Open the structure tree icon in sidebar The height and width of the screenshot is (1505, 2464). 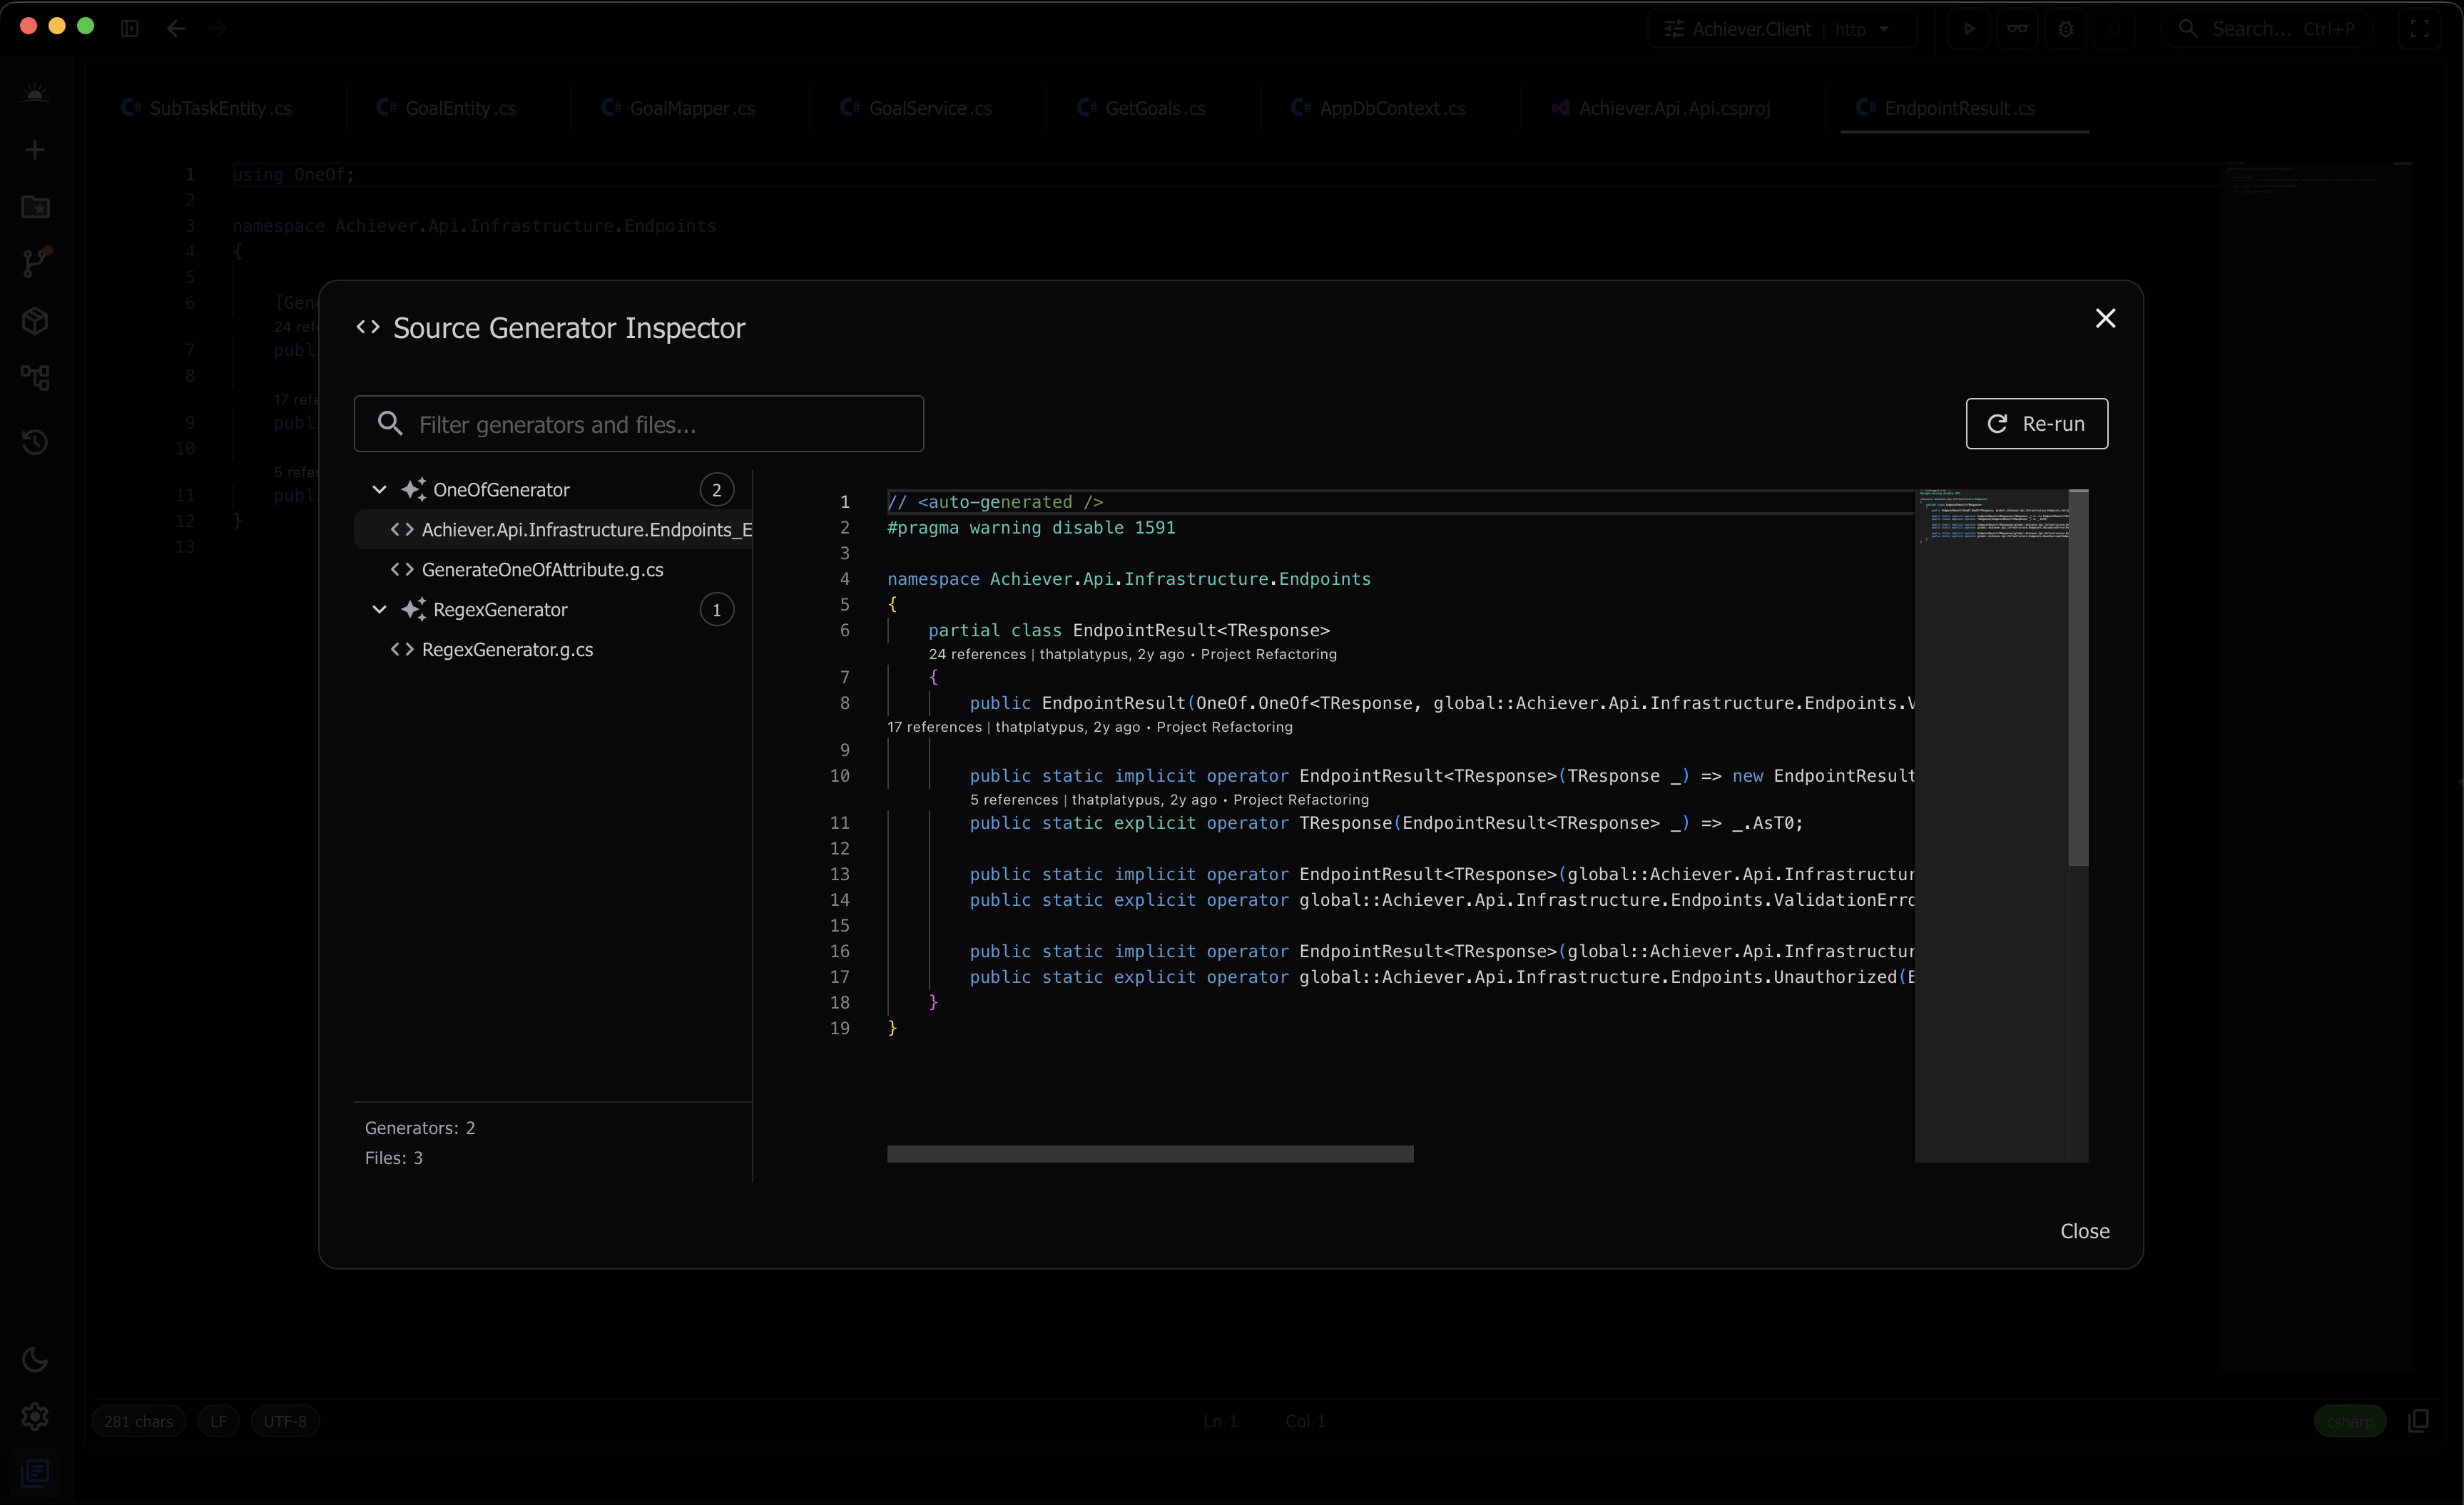pyautogui.click(x=35, y=378)
